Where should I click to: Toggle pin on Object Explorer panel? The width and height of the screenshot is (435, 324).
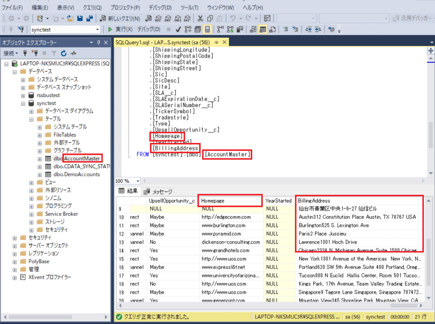point(99,42)
